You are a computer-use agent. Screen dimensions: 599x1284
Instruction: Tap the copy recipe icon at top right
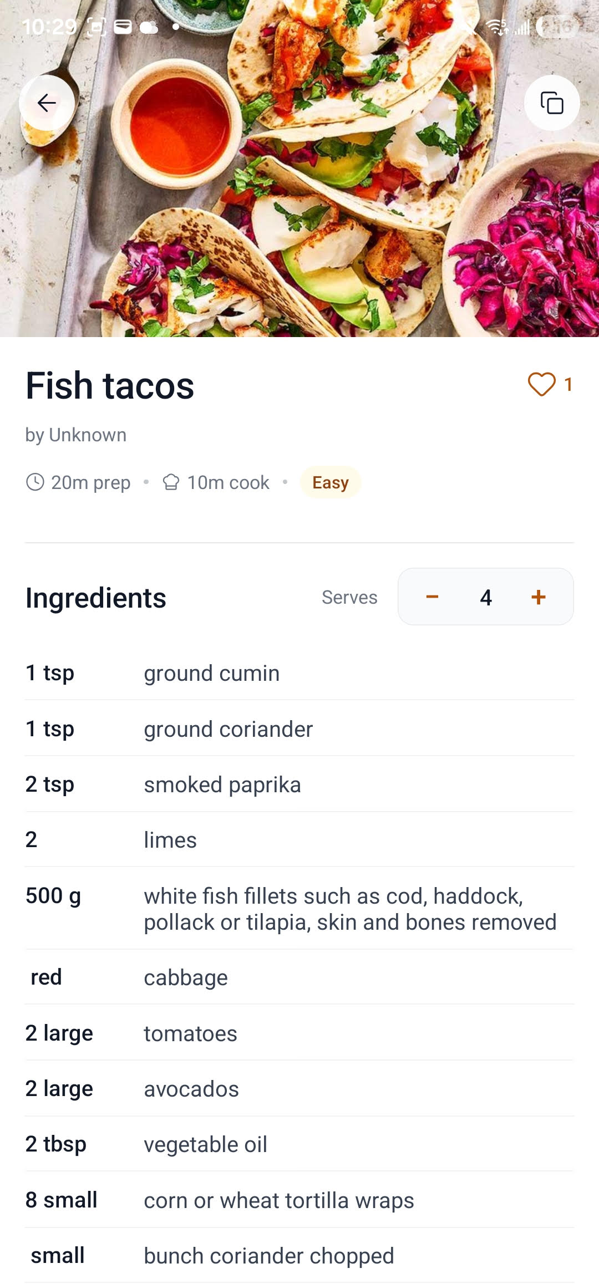pyautogui.click(x=552, y=103)
